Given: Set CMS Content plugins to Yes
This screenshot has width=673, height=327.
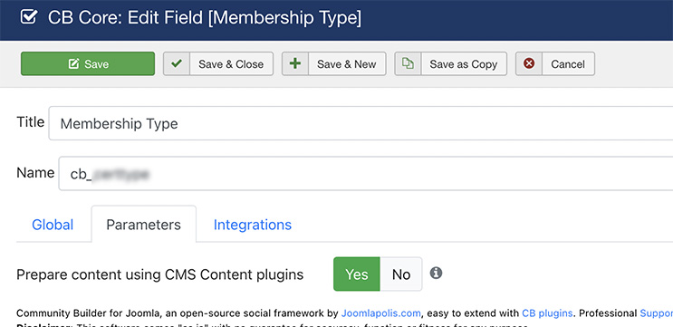Looking at the screenshot, I should pos(357,274).
